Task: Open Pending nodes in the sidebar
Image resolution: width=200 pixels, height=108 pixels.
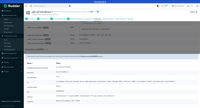Action: [9, 26]
